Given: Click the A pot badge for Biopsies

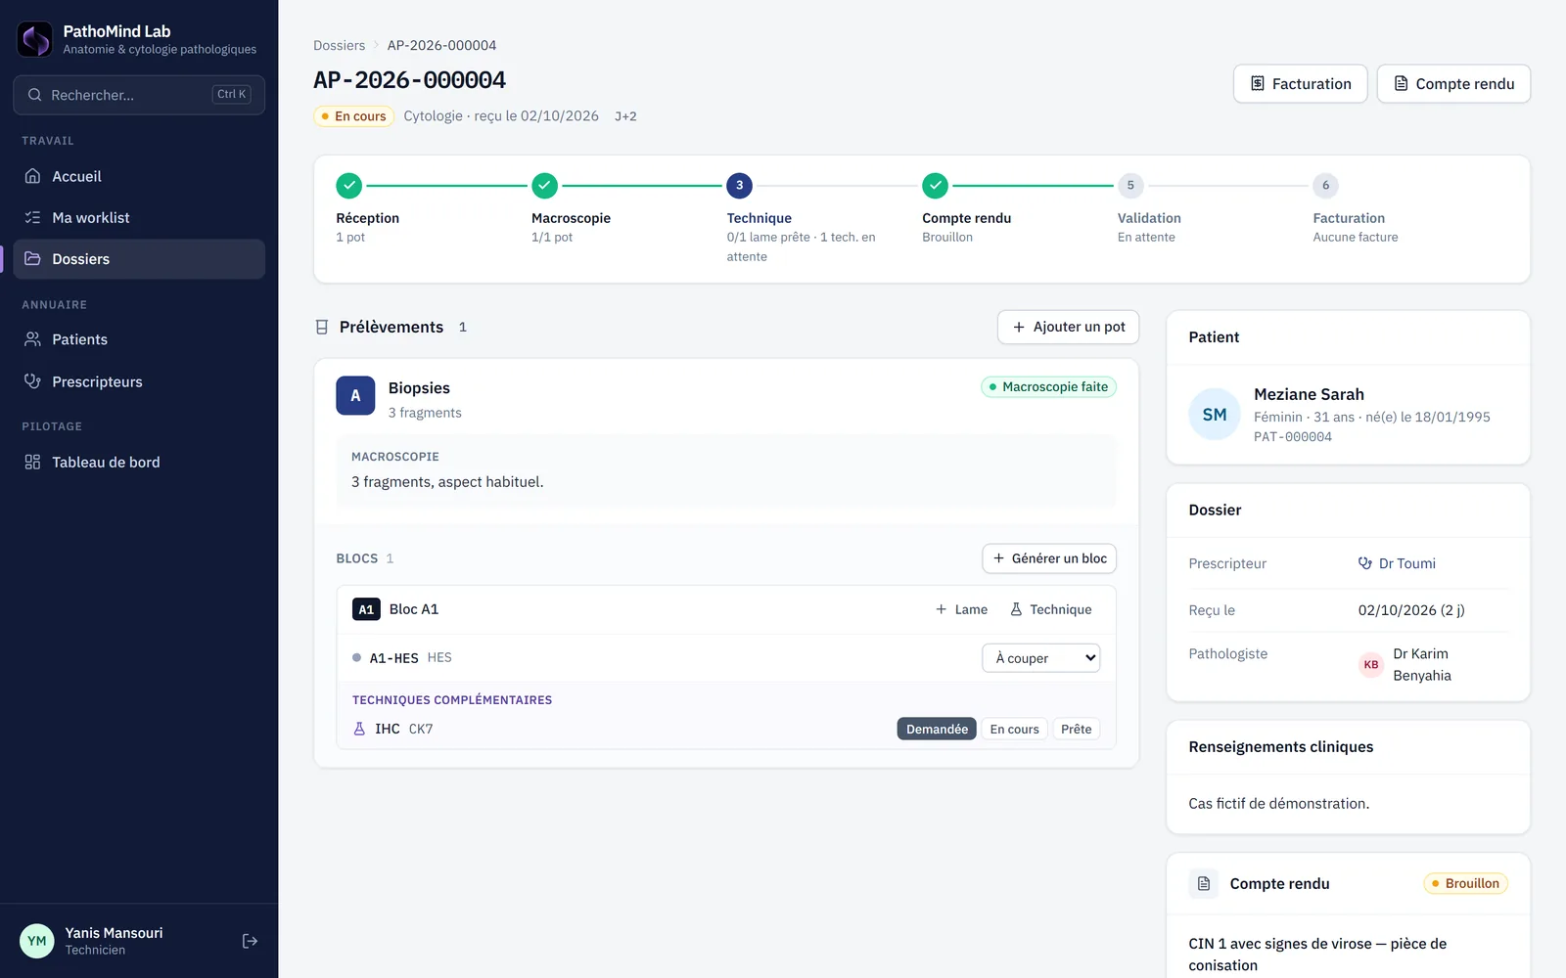Looking at the screenshot, I should point(355,396).
